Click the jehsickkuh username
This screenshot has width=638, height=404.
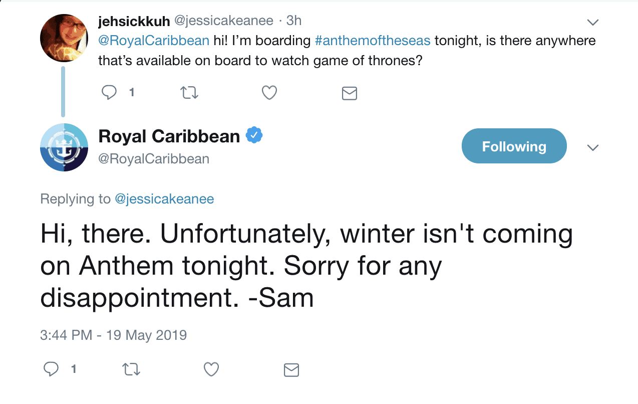(134, 21)
